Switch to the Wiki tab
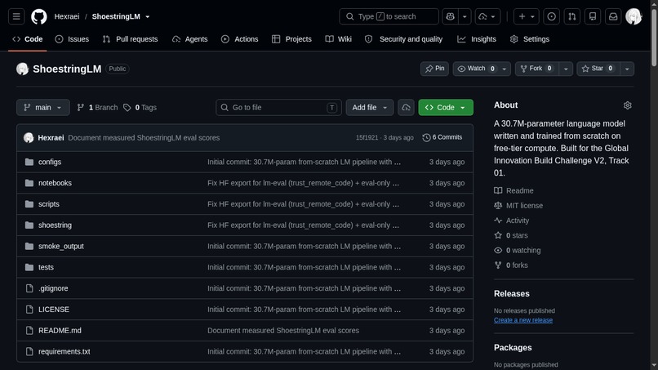Image resolution: width=658 pixels, height=370 pixels. pos(338,39)
